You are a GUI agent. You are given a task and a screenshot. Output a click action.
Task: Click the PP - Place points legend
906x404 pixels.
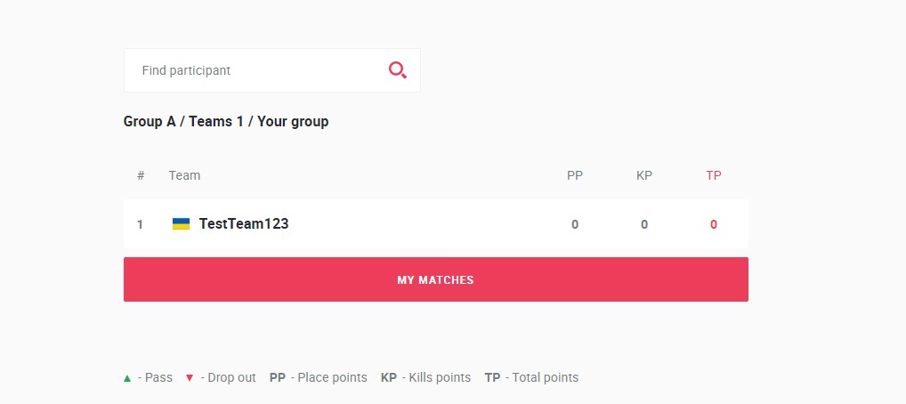tap(319, 378)
